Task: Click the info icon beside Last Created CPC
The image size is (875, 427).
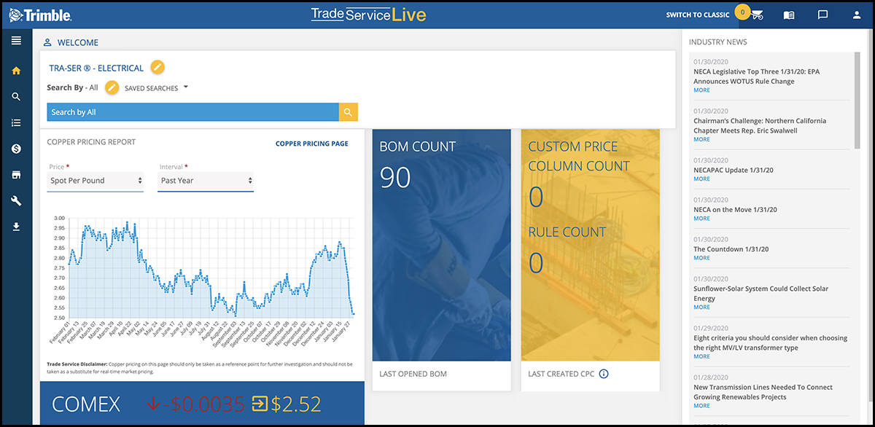Action: point(604,374)
